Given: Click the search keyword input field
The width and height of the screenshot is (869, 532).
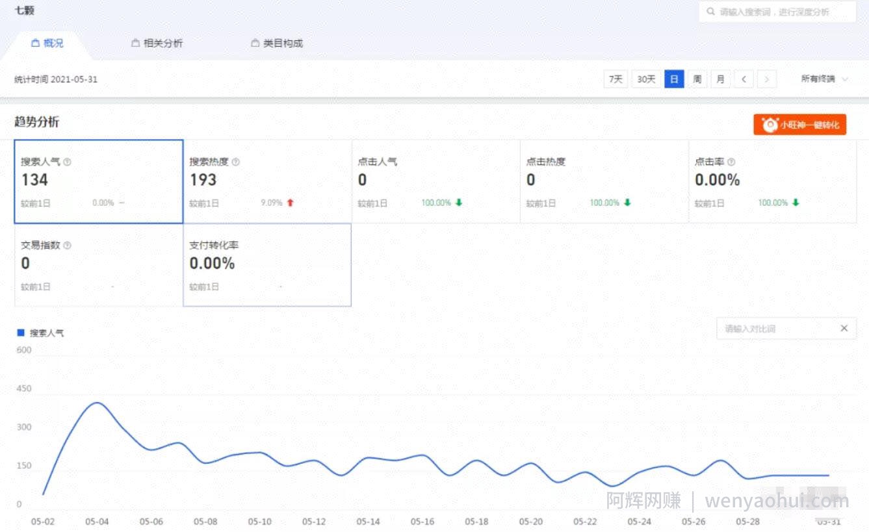Looking at the screenshot, I should pos(777,12).
